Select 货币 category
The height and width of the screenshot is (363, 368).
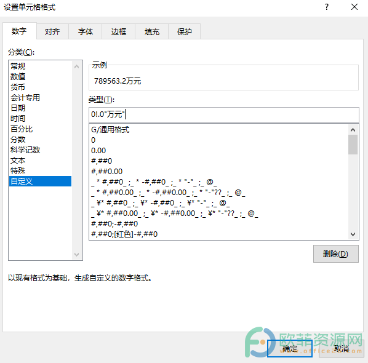[41, 87]
